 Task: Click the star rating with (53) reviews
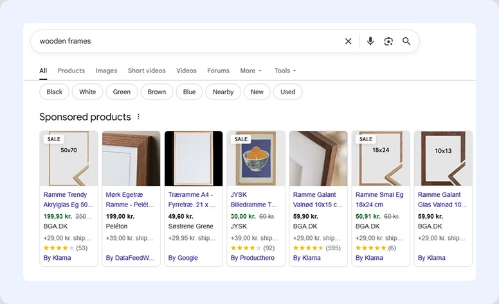(66, 248)
